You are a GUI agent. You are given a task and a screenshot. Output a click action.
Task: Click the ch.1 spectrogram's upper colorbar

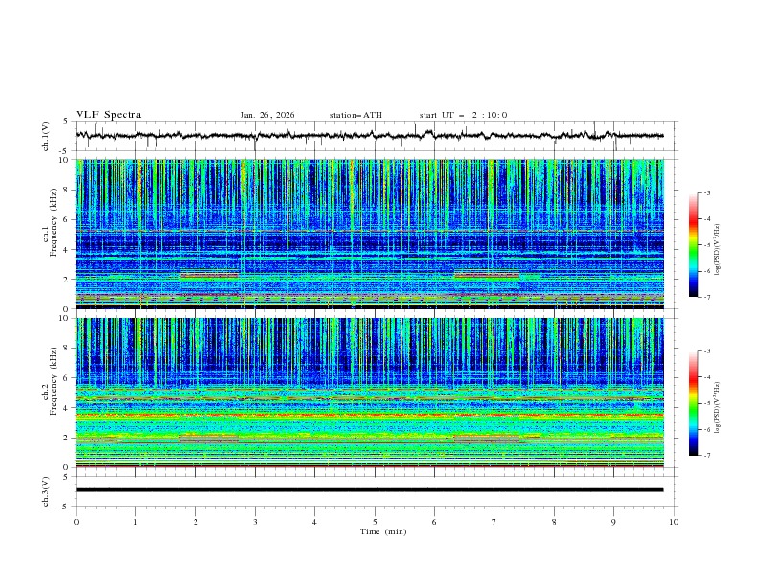[693, 244]
